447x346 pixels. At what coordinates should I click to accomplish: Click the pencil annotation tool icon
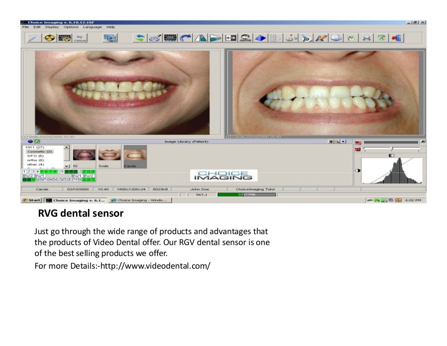click(x=321, y=38)
